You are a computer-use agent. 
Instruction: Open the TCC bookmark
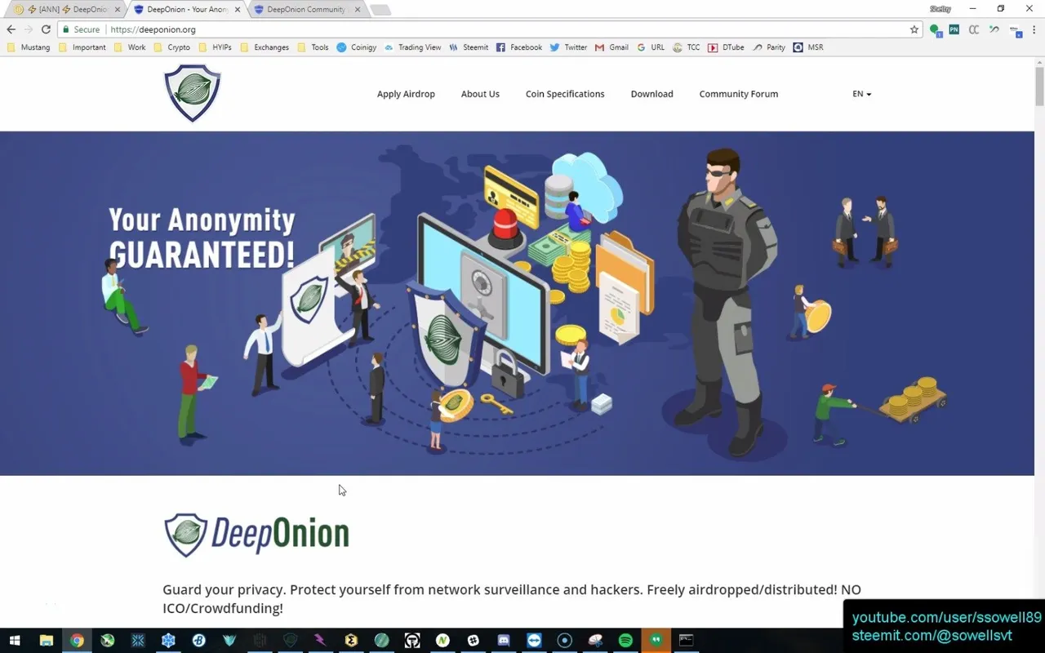686,47
